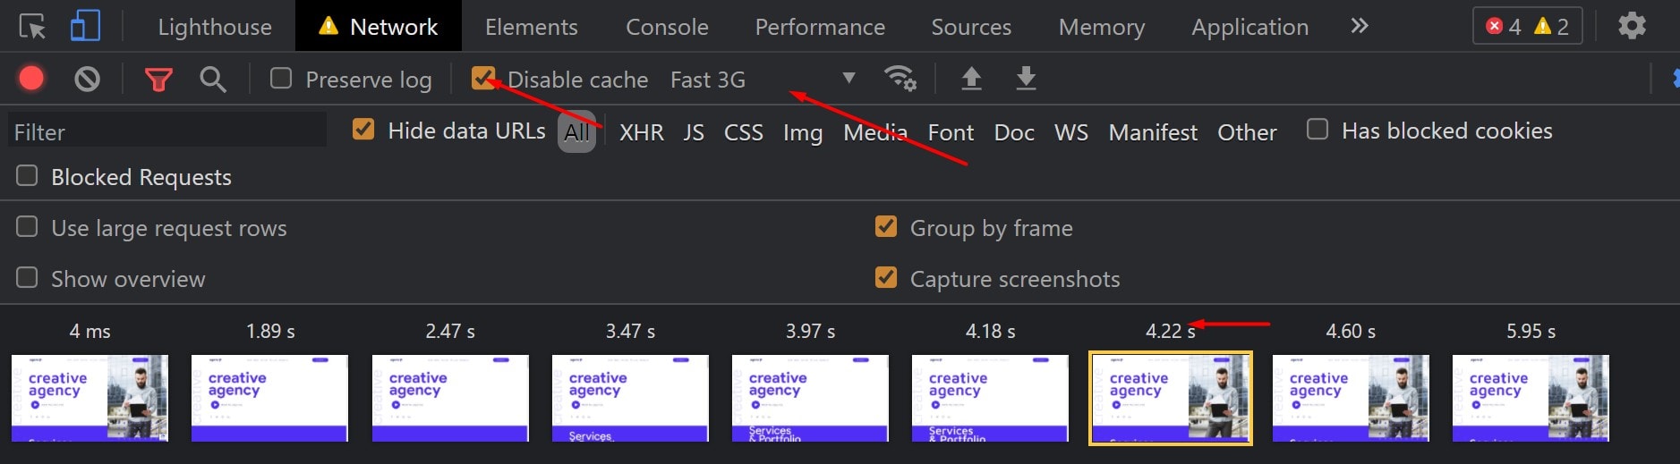Uncheck the Group by frame option
The height and width of the screenshot is (464, 1680).
(x=886, y=227)
